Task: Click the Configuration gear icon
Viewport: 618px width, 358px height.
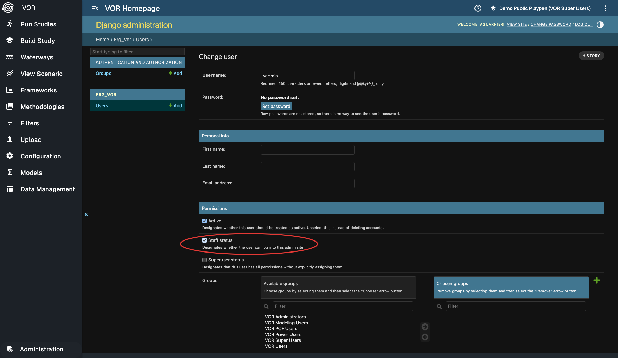Action: [x=10, y=156]
